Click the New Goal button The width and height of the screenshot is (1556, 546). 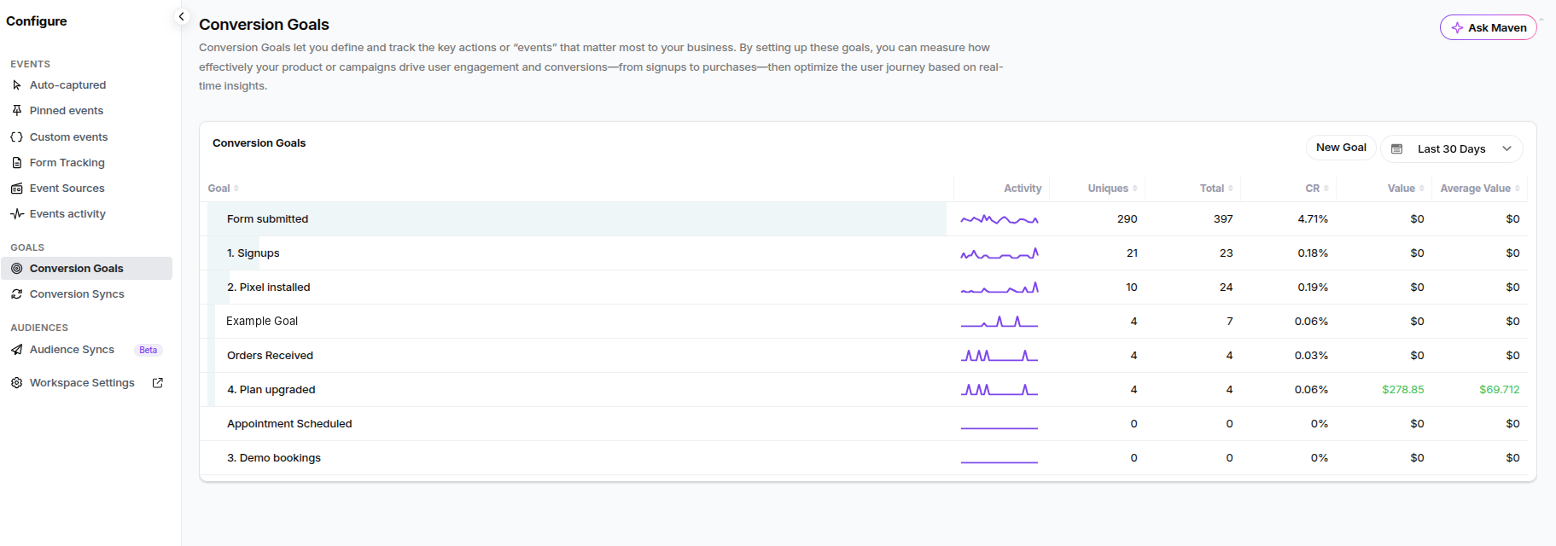(1341, 148)
